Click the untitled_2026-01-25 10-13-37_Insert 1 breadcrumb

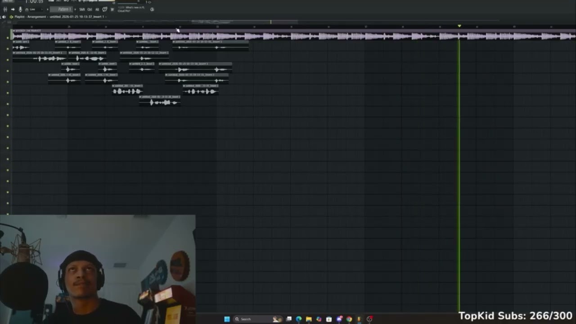click(77, 17)
